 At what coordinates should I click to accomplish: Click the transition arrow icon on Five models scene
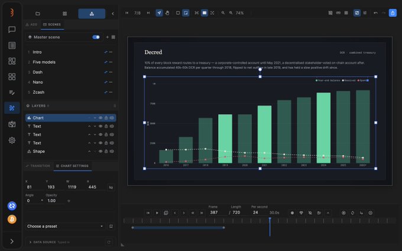[x=106, y=62]
